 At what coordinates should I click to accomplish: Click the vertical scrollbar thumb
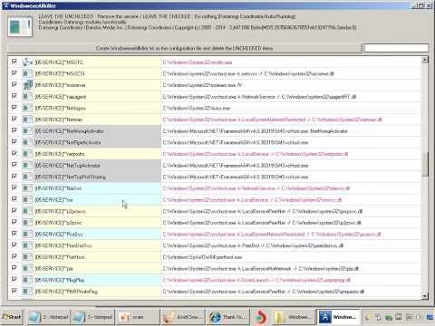[425, 164]
